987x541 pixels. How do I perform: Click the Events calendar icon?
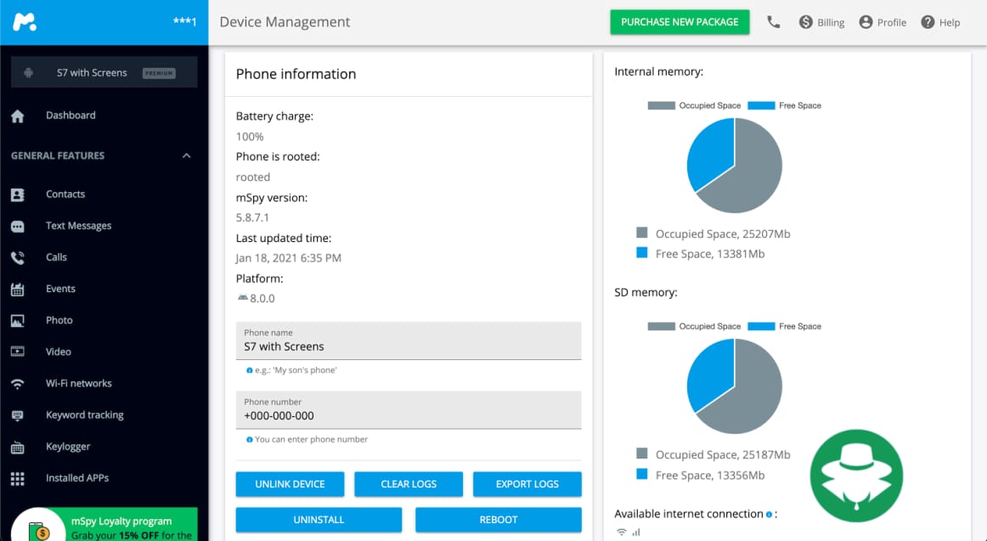(x=17, y=290)
